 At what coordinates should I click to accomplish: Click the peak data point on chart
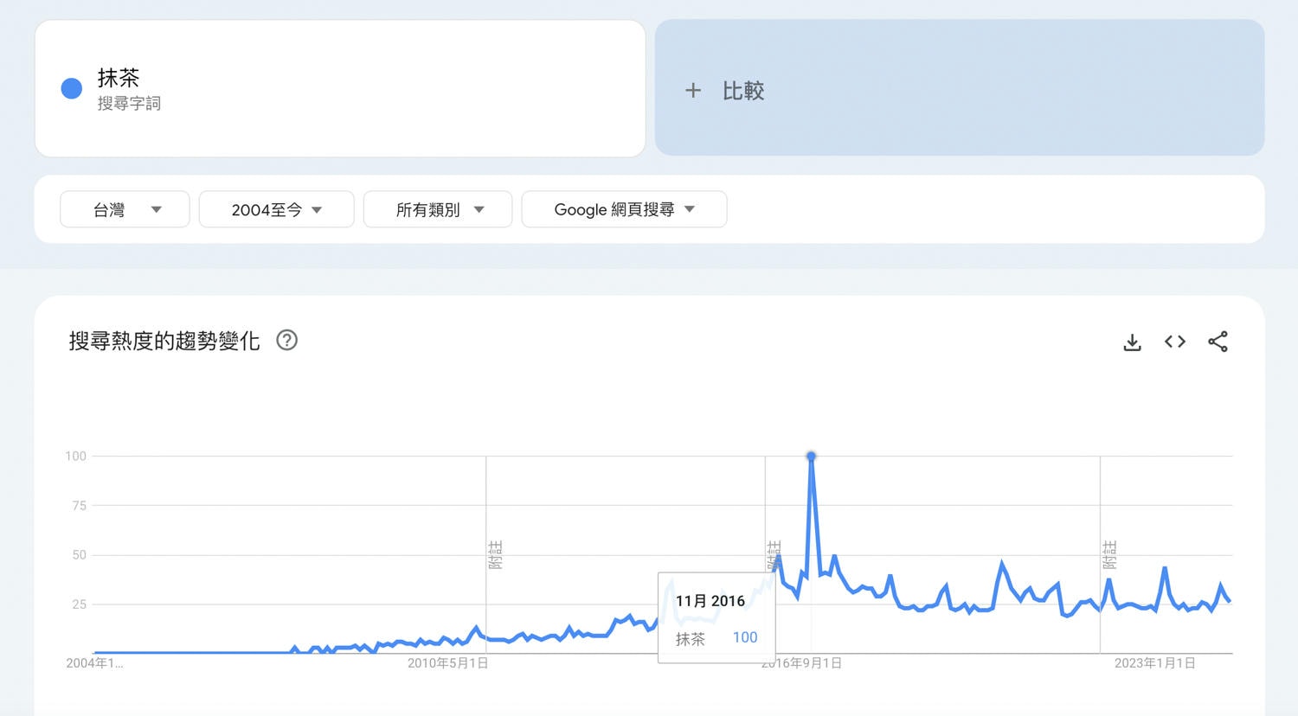tap(811, 456)
